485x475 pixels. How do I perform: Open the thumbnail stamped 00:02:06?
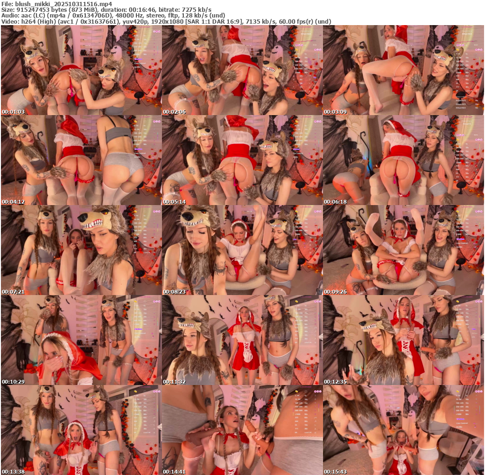pyautogui.click(x=242, y=70)
